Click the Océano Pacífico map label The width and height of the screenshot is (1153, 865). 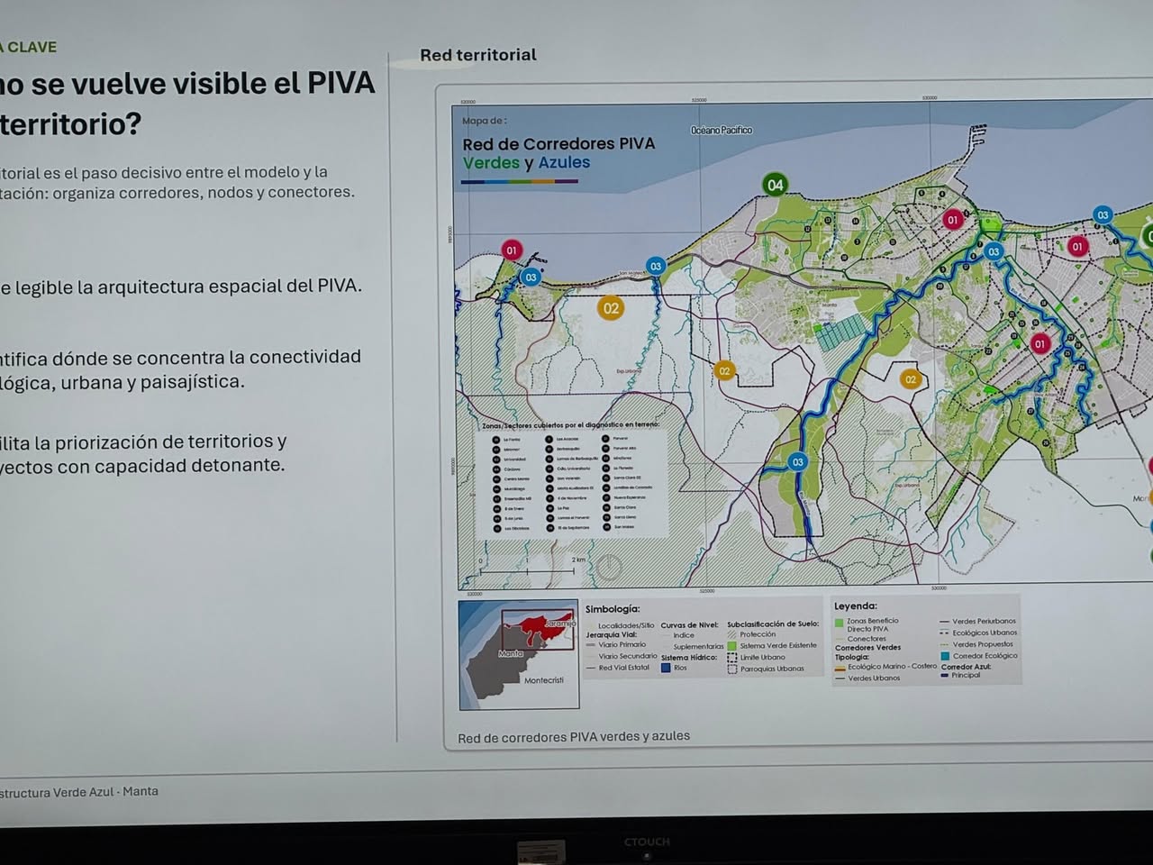tap(722, 131)
